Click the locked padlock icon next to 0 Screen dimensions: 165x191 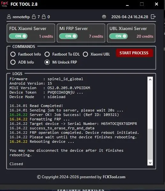tap(44, 17)
